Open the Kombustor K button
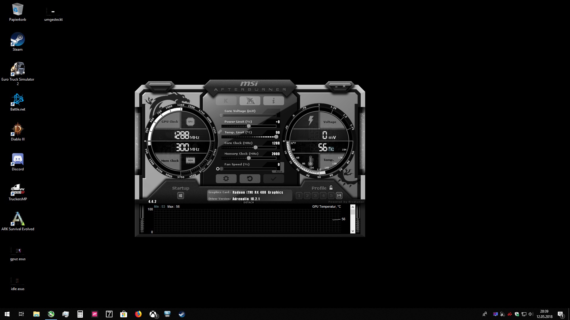This screenshot has width=570, height=320. (x=226, y=101)
